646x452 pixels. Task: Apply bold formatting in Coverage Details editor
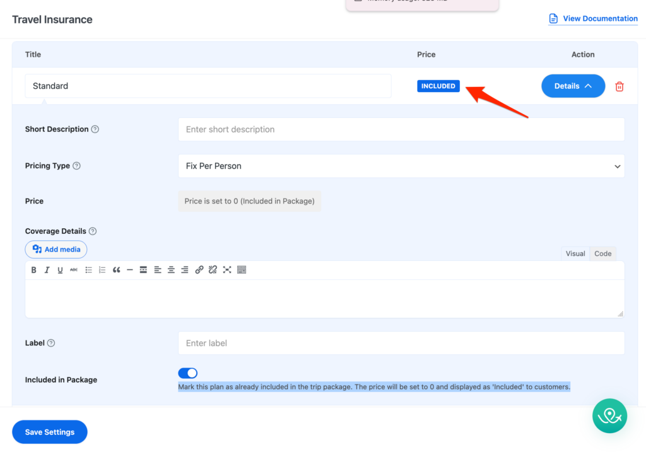coord(34,270)
